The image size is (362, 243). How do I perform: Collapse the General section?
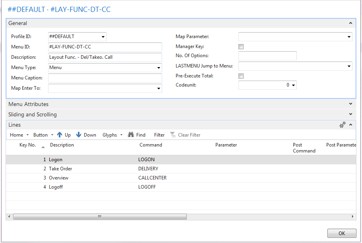click(x=350, y=23)
